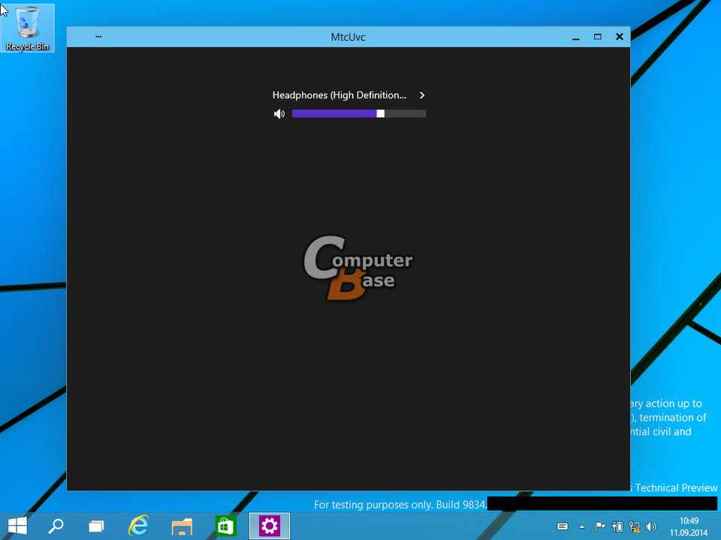The width and height of the screenshot is (721, 540).
Task: Select the Headphones (High Definition...) device label
Action: point(339,95)
